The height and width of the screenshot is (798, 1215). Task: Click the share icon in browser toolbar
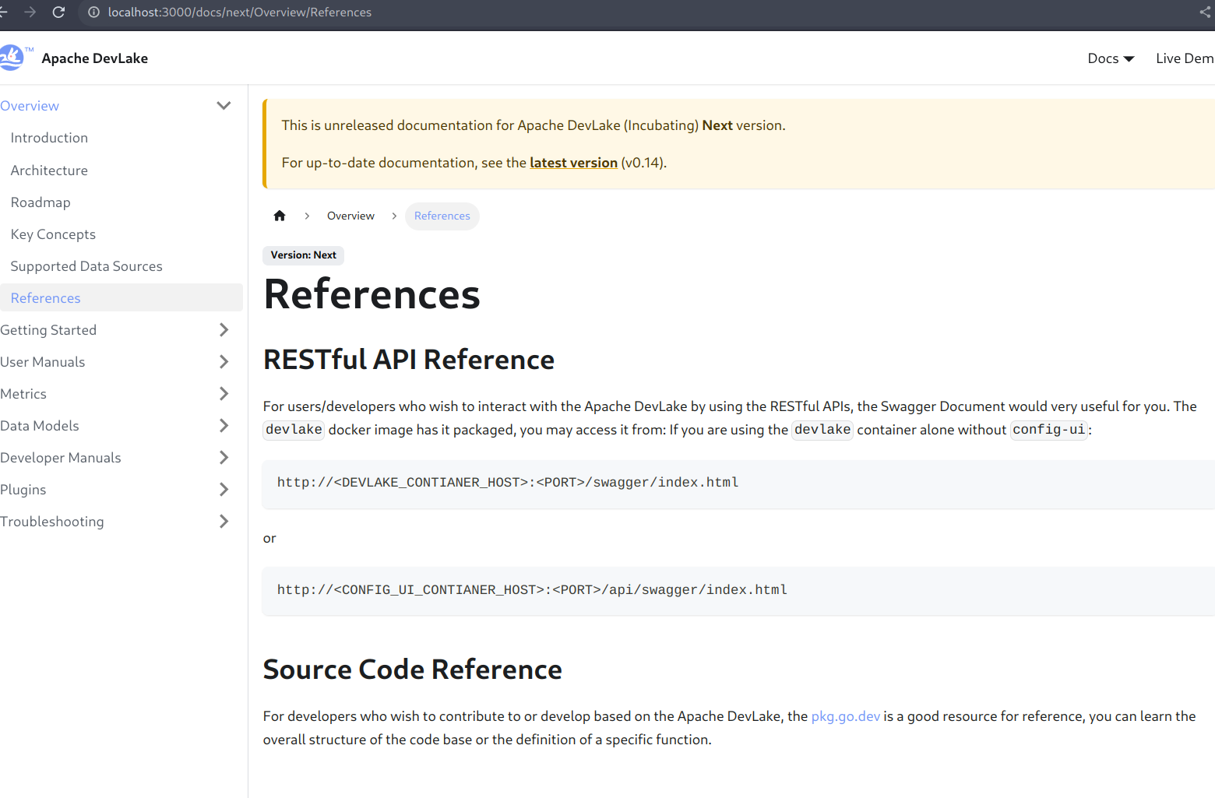(1206, 12)
